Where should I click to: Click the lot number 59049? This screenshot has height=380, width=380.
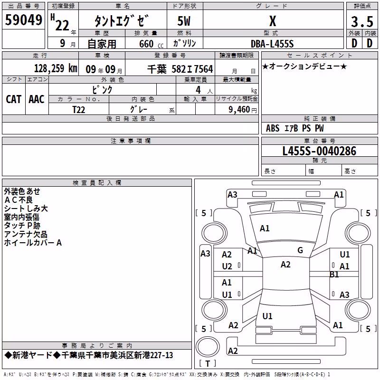pyautogui.click(x=23, y=20)
